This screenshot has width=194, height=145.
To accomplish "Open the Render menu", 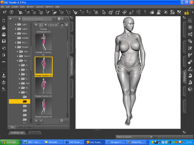I will [30, 7].
